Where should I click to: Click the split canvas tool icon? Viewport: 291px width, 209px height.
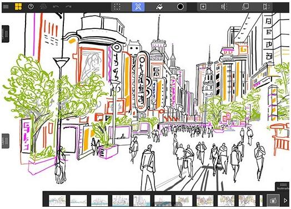tap(224, 7)
